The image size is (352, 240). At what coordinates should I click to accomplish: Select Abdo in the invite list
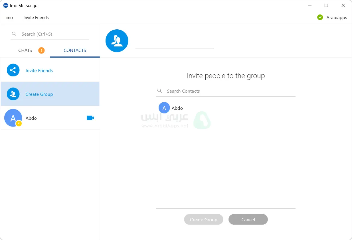171,108
